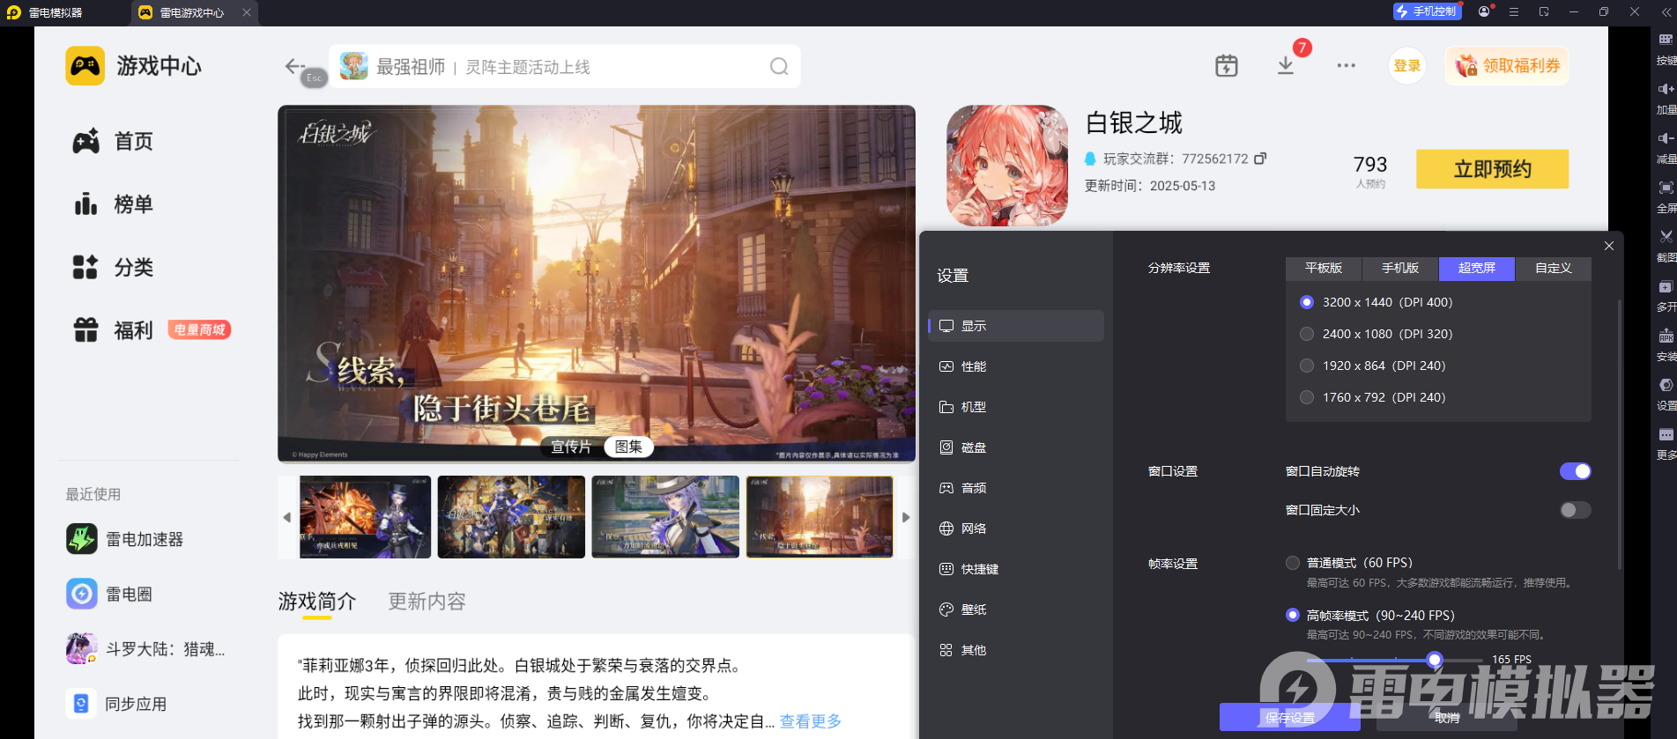Open the 榜单 rankings page
The height and width of the screenshot is (739, 1677).
click(x=113, y=204)
